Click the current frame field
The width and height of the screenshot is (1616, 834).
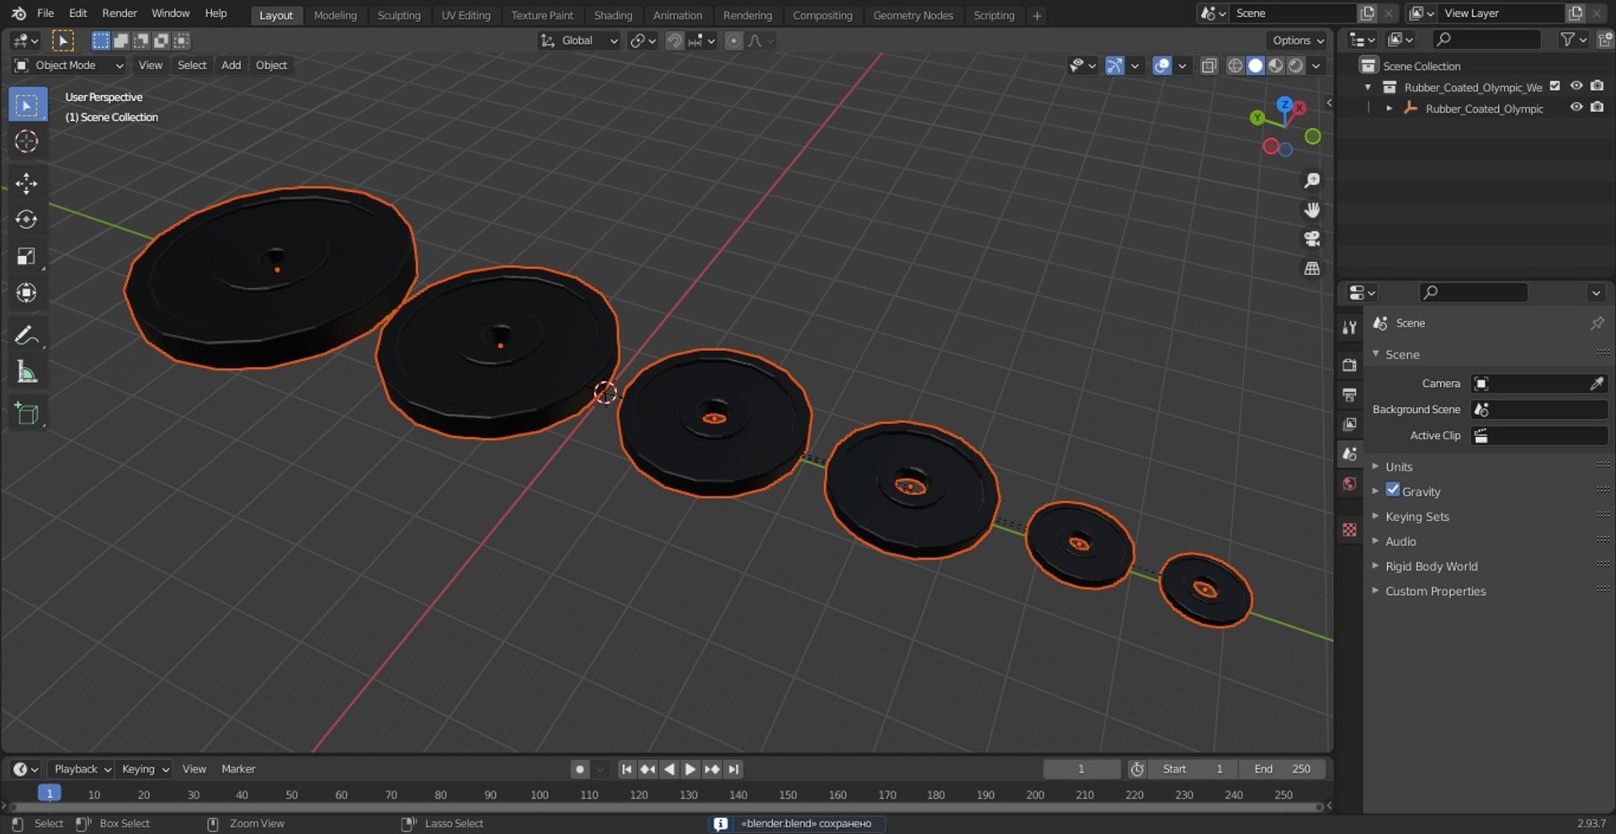1082,769
